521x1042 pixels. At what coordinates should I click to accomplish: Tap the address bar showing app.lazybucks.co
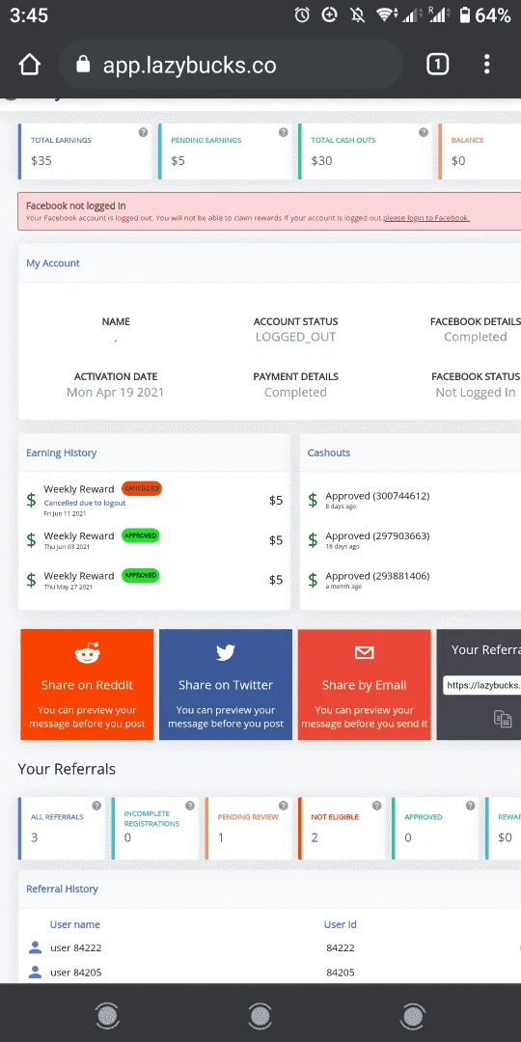(x=231, y=65)
